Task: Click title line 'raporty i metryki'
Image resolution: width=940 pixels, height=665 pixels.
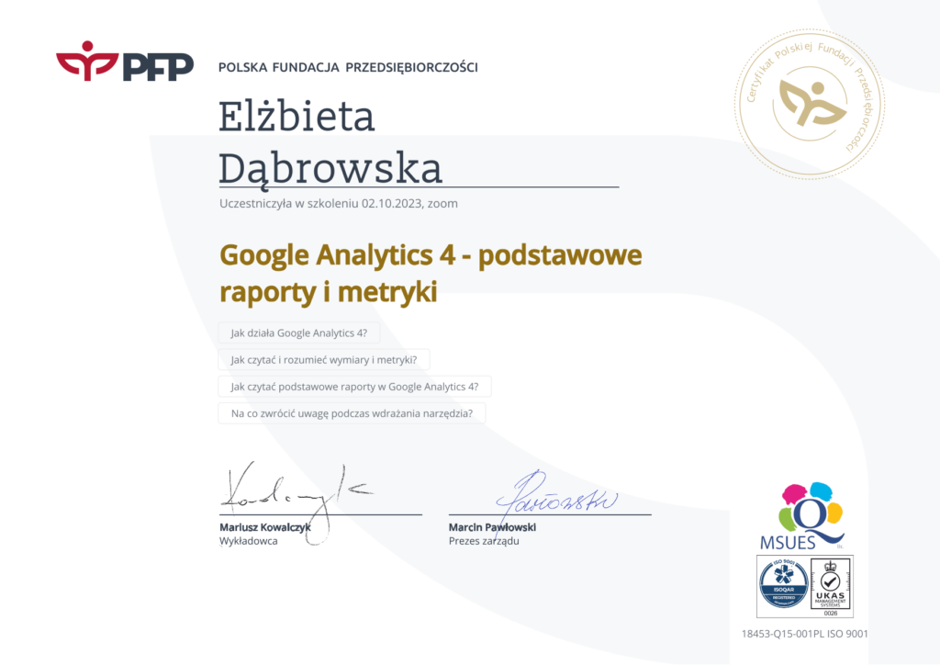Action: click(328, 292)
